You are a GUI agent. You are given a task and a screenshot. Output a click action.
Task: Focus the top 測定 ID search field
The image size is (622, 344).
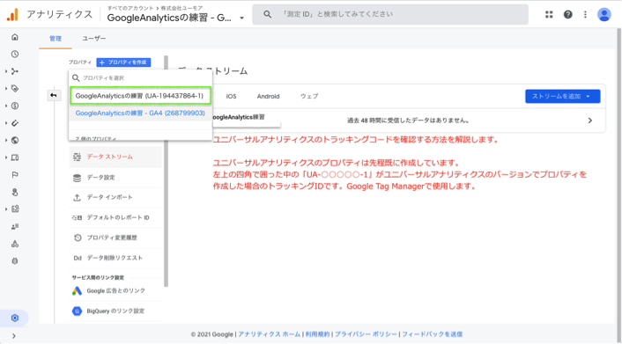pyautogui.click(x=390, y=14)
